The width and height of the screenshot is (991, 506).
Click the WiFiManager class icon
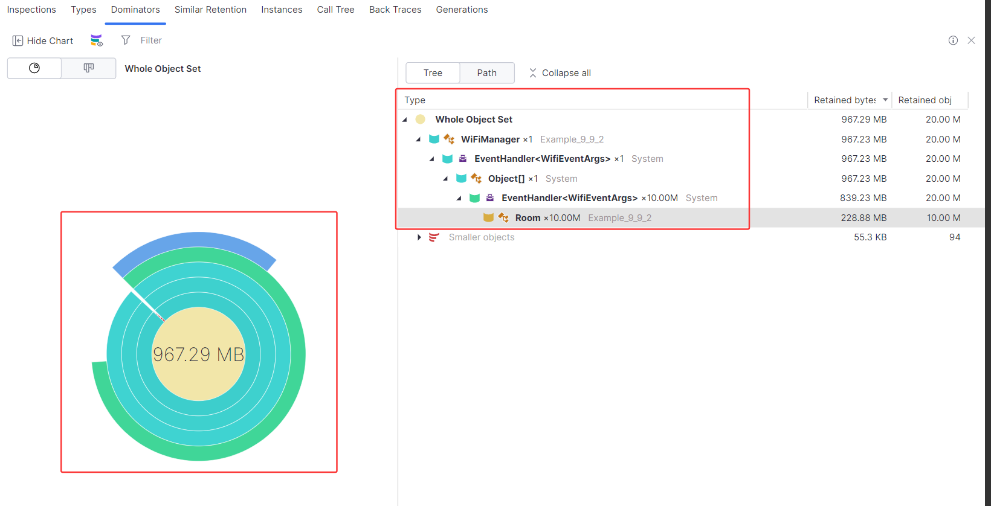point(449,139)
